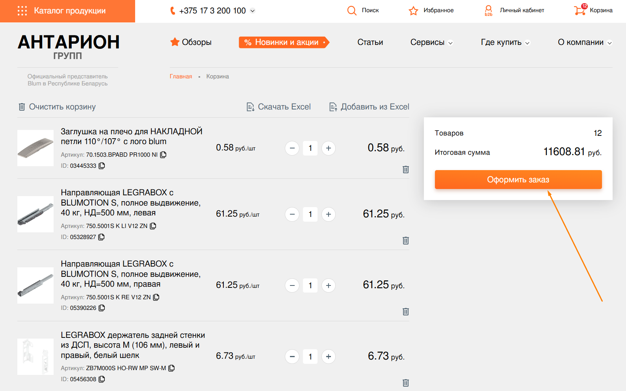Increase quantity of LEGRABOX левая guide
This screenshot has height=391, width=626.
[x=329, y=215]
